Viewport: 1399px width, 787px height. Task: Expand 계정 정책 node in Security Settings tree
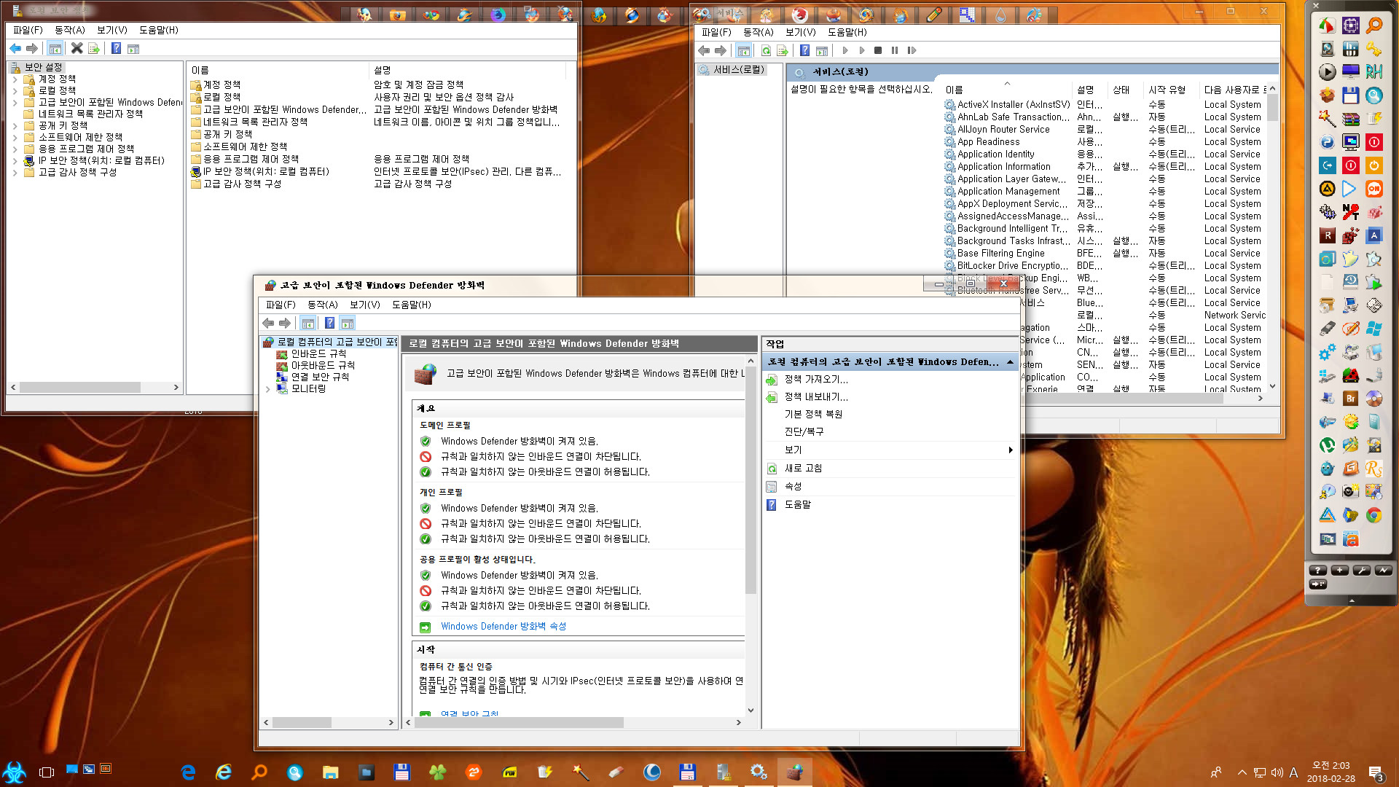coord(15,79)
